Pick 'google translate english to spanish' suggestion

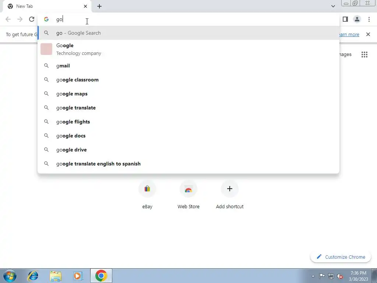188,164
